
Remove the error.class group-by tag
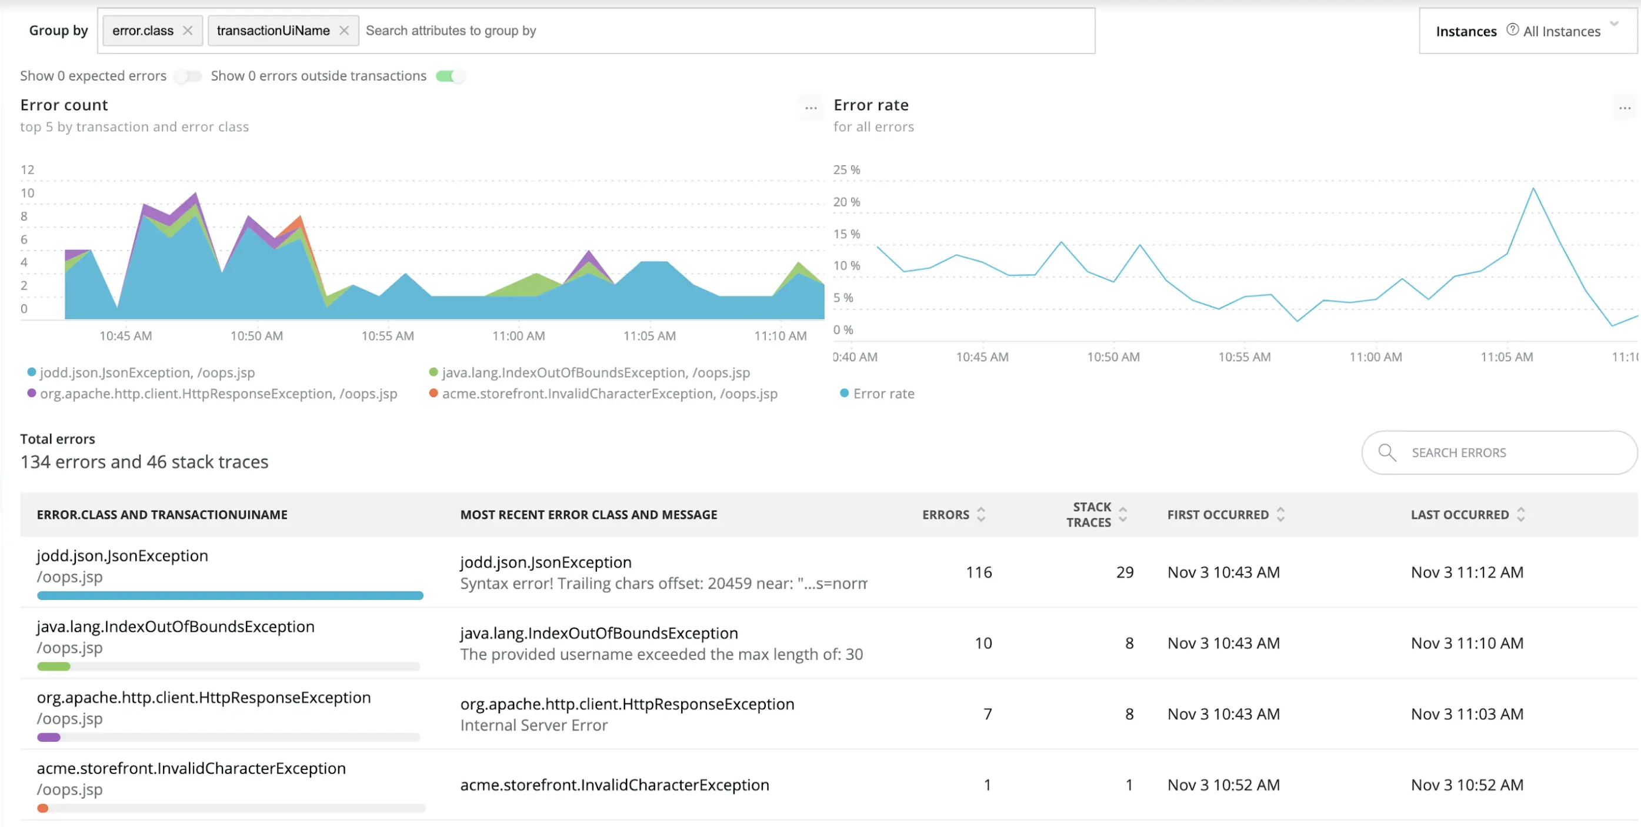point(187,31)
